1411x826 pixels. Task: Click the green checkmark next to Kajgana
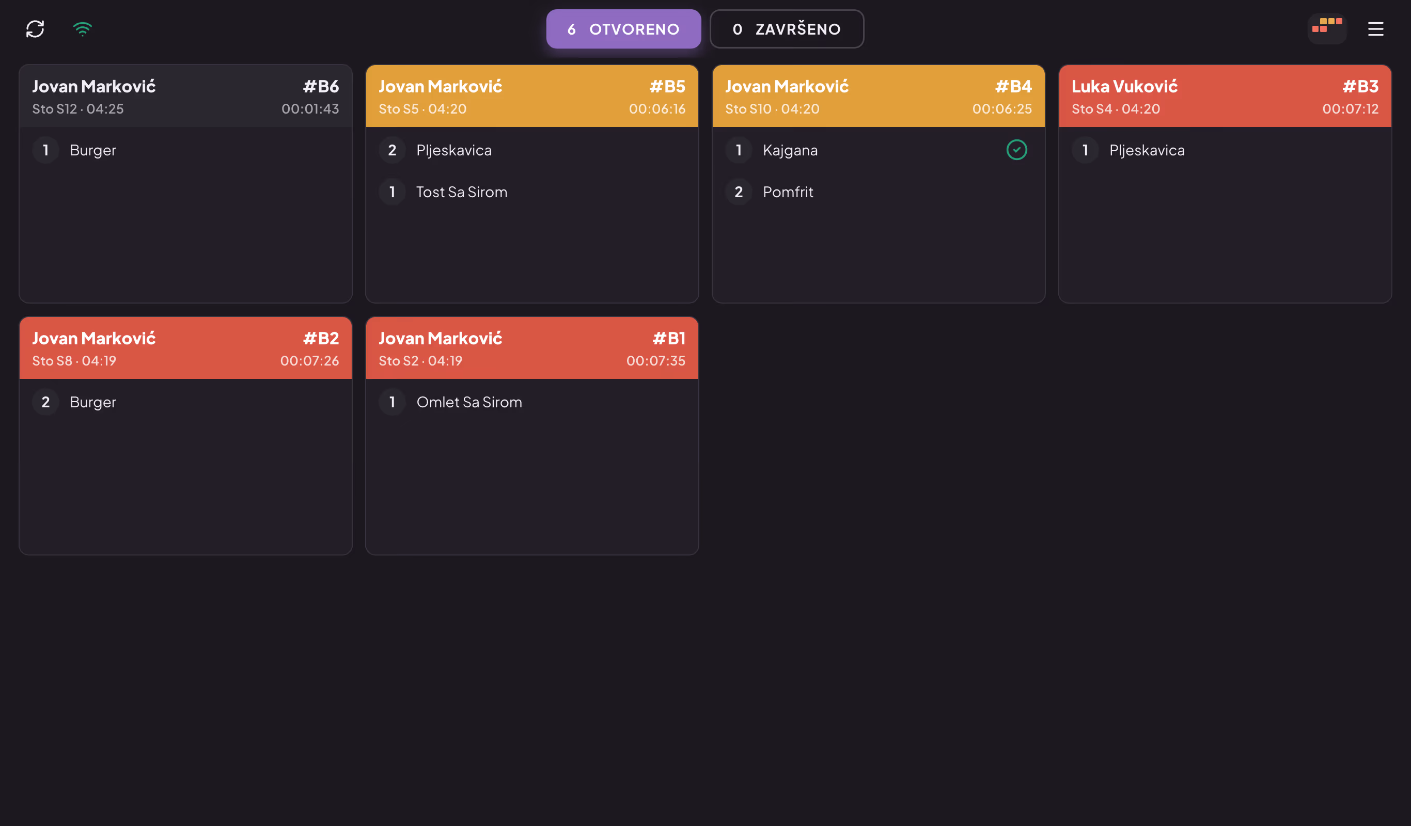(x=1016, y=150)
